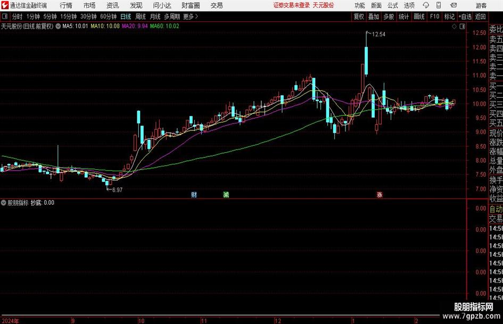Switch to the 分时 period tab
This screenshot has height=324, width=503.
pyautogui.click(x=18, y=16)
